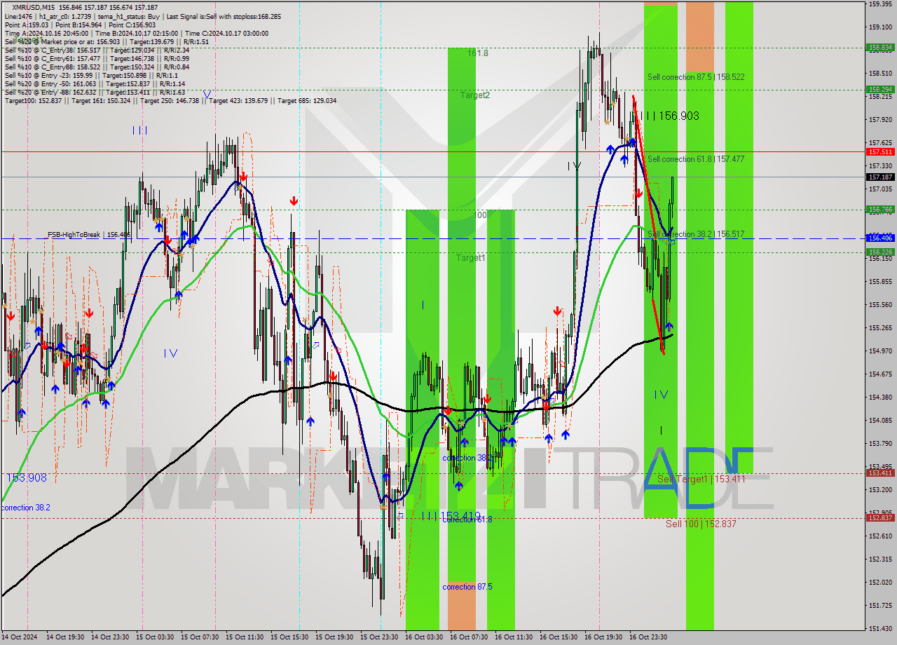Click the 159.395 price scale value
The image size is (897, 645).
pyautogui.click(x=879, y=4)
